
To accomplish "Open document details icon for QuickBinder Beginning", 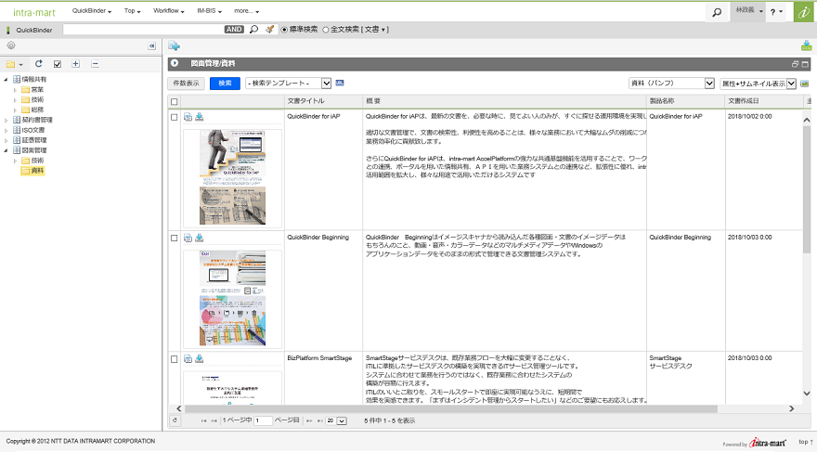I will 188,238.
